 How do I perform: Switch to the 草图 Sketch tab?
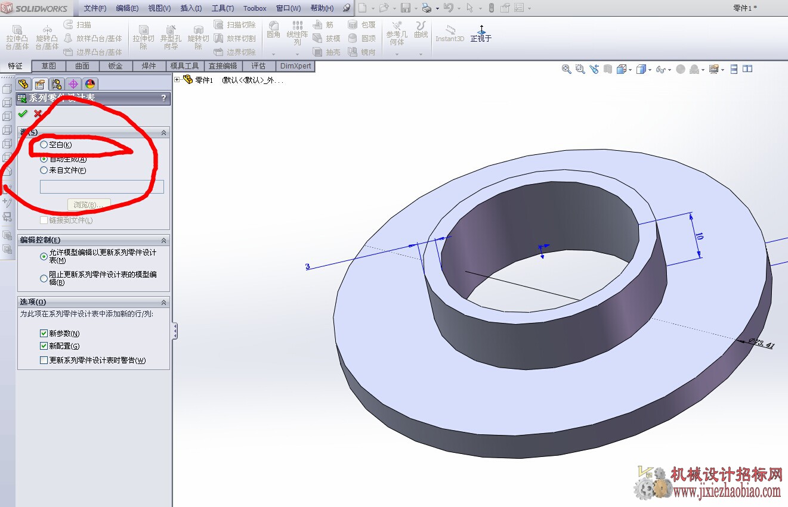(49, 66)
